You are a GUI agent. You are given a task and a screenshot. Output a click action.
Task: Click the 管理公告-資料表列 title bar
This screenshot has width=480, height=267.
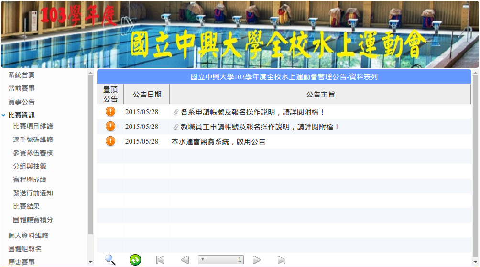(284, 76)
